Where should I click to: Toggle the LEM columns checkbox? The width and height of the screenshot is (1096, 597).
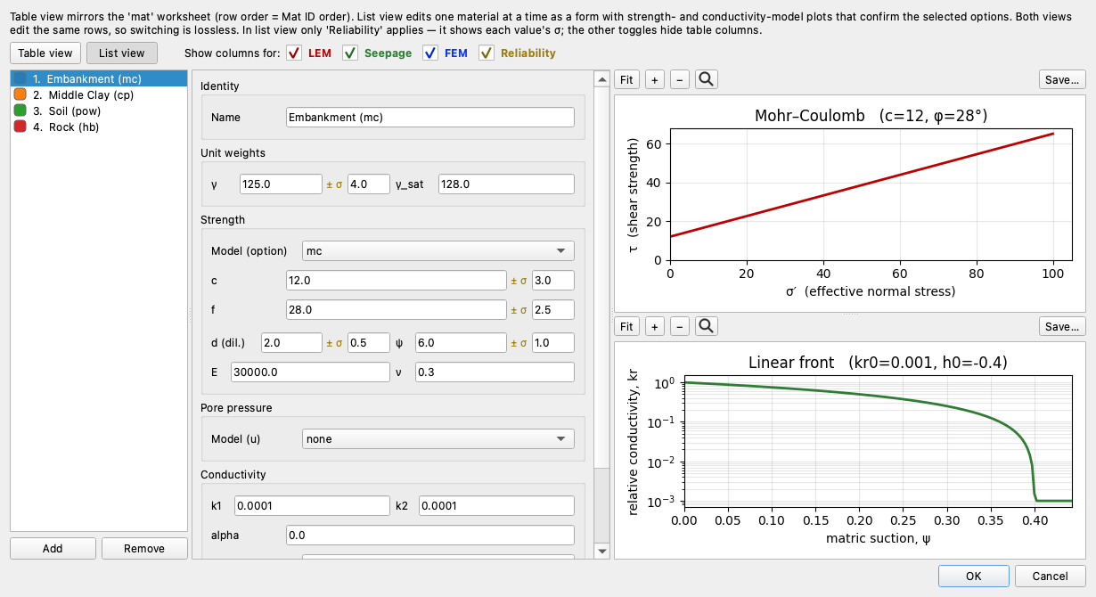click(x=294, y=53)
